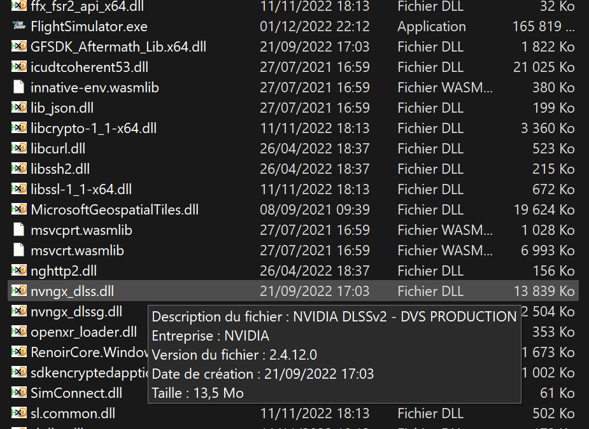Click the modified date of FlightSimulator.exe
This screenshot has height=429, width=589.
click(x=315, y=27)
